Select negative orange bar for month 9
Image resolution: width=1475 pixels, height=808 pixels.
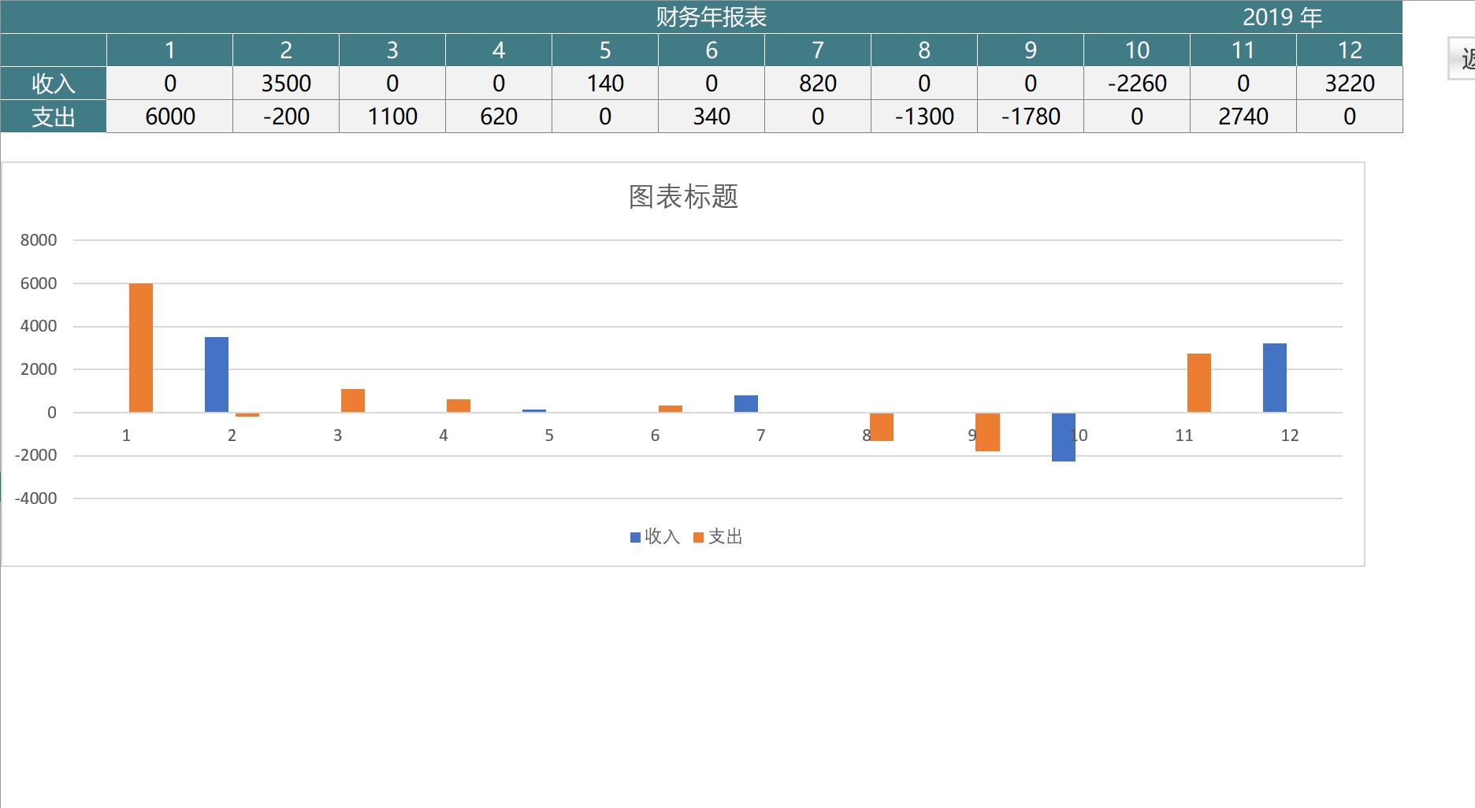click(987, 432)
